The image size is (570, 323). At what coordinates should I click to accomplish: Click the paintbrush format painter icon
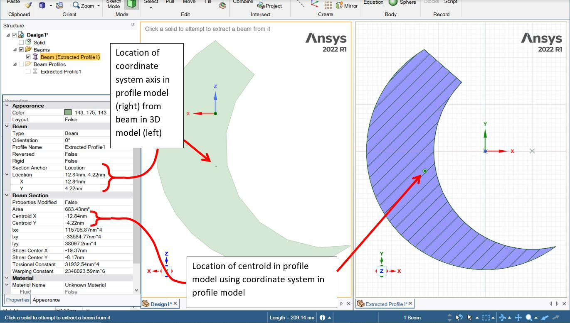pos(28,5)
